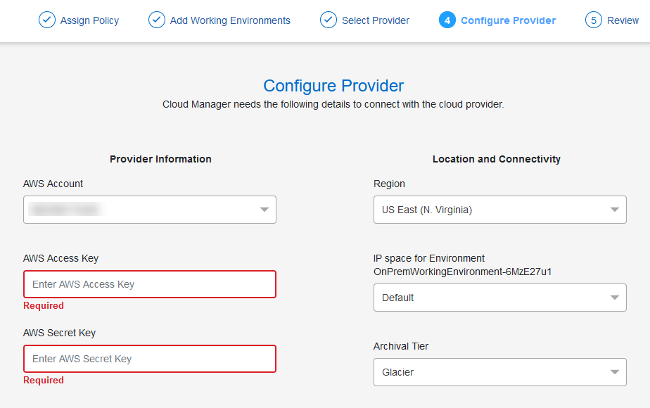Focus the AWS Secret Key field
The height and width of the screenshot is (408, 650).
(149, 359)
